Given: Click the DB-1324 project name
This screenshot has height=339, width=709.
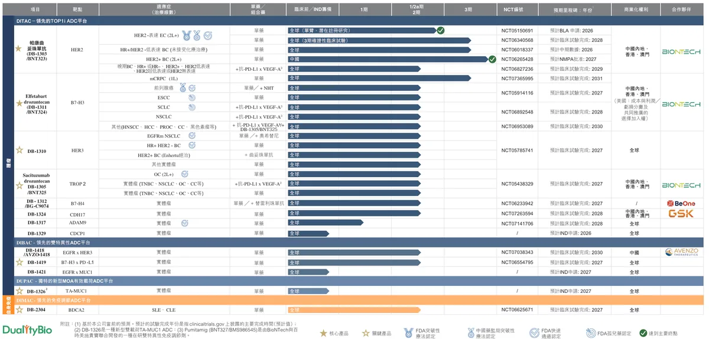Looking at the screenshot, I should click(x=37, y=214).
